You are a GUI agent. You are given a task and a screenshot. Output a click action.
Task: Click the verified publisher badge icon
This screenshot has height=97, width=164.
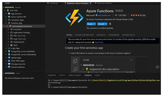click(x=96, y=15)
